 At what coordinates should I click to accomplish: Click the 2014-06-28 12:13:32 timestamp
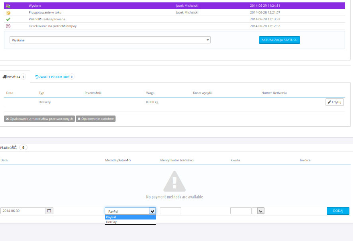pyautogui.click(x=265, y=19)
